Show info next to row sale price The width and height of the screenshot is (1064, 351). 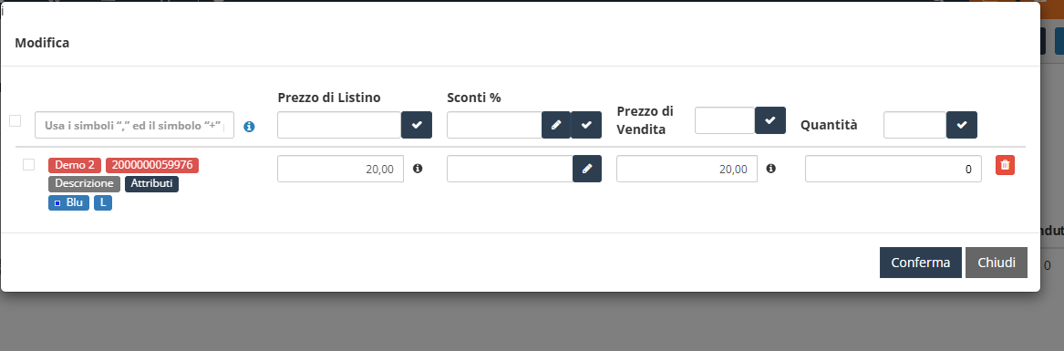click(770, 169)
